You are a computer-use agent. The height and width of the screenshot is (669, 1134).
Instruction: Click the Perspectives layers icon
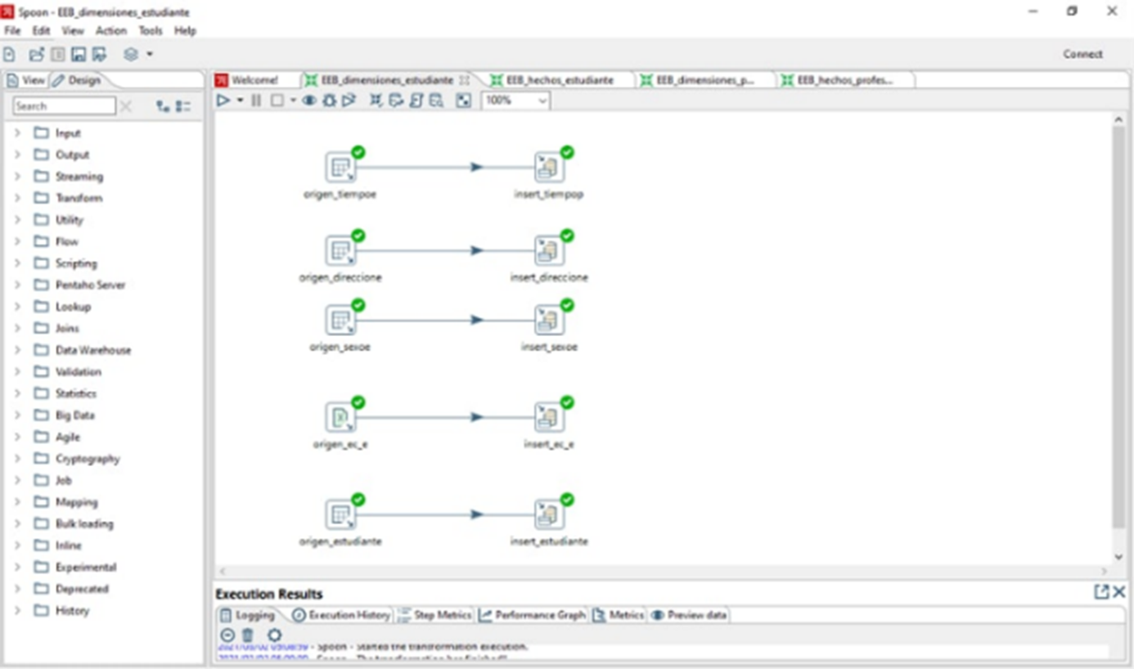(131, 54)
